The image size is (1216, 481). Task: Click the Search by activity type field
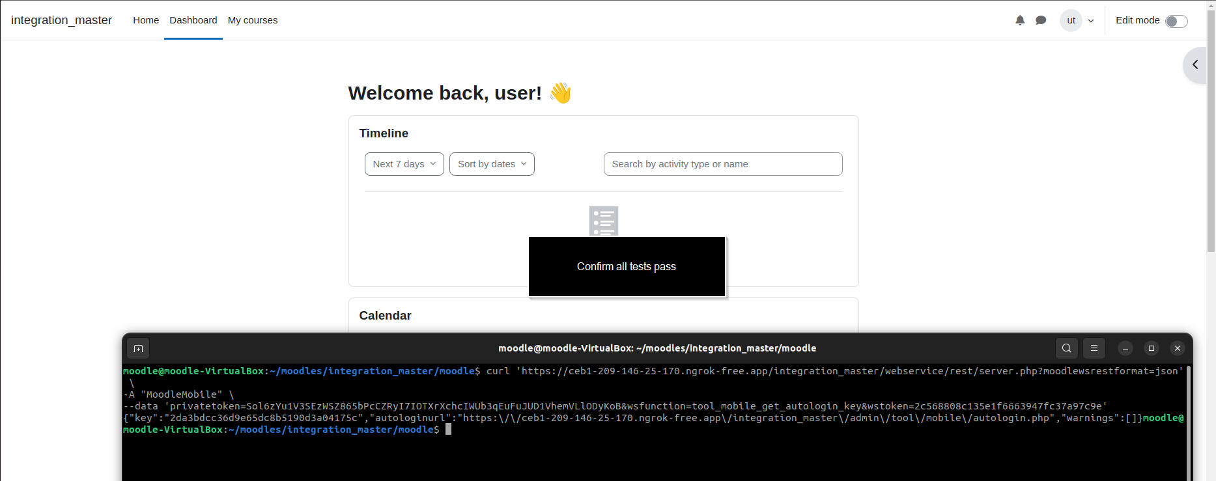pyautogui.click(x=723, y=164)
